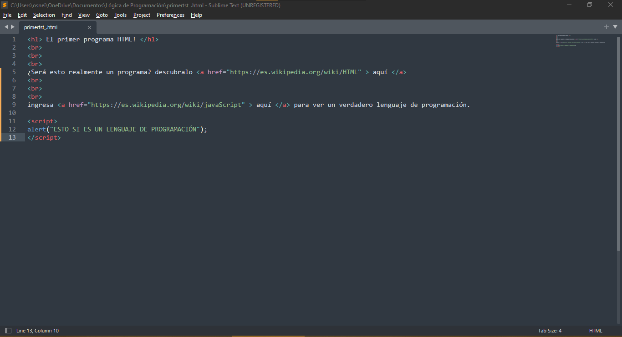Open the Tab Size: 4 selector
622x337 pixels.
[x=550, y=331]
